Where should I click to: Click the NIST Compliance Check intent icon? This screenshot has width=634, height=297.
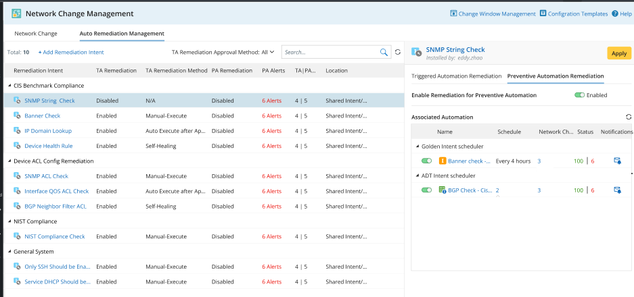click(16, 236)
